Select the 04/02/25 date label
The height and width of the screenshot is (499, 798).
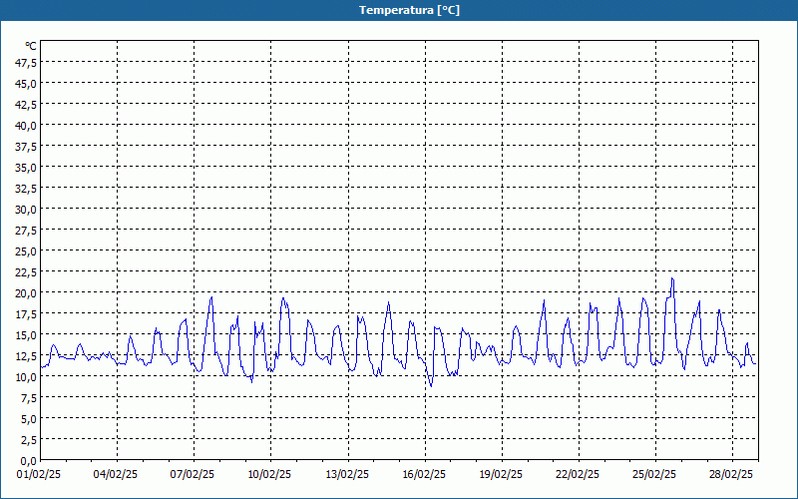tap(117, 474)
